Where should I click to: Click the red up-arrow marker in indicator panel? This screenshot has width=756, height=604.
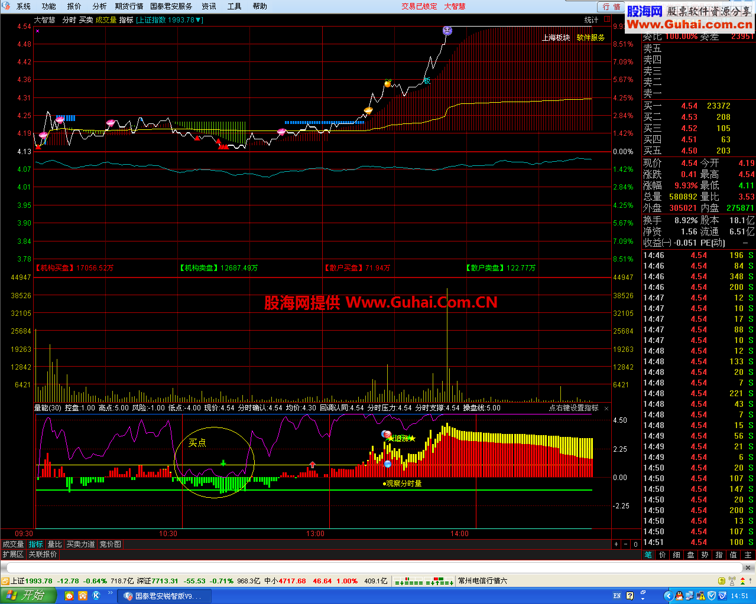tap(312, 465)
